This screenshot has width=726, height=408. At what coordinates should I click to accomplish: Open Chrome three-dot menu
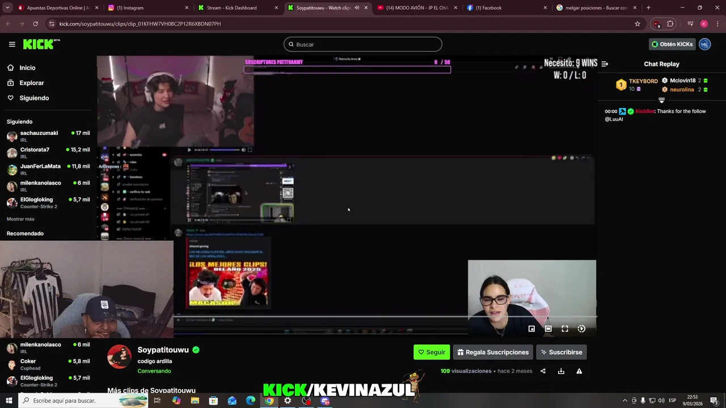click(717, 24)
